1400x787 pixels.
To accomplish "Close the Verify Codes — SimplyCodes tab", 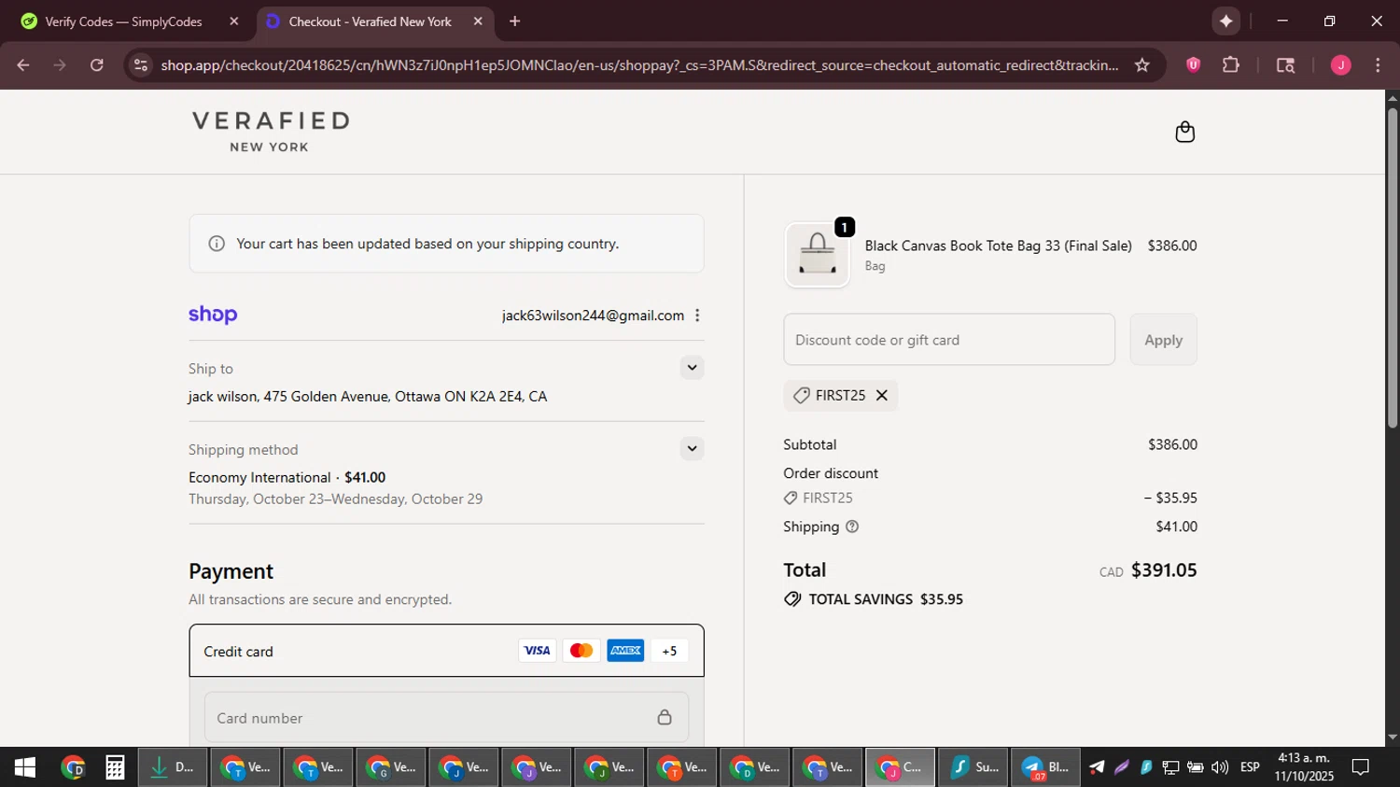I will click(x=234, y=21).
